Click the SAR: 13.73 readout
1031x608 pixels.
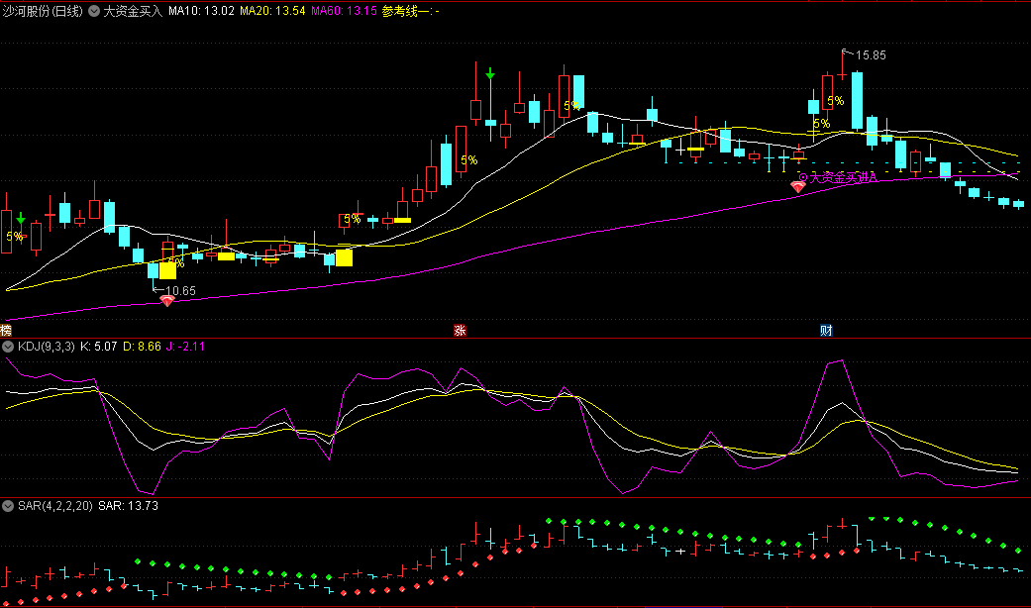[128, 506]
